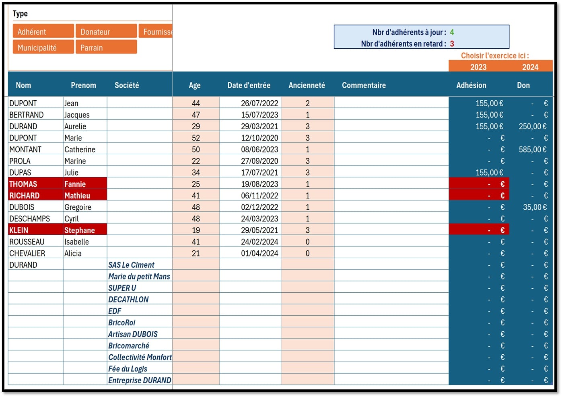Select the Entreprise DURAND cell
Screen dimensions: 562x397
point(140,380)
